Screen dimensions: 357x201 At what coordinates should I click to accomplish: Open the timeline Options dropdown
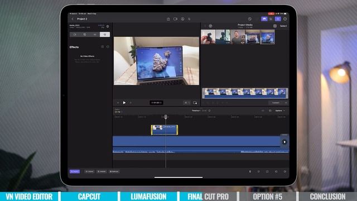(x=280, y=111)
